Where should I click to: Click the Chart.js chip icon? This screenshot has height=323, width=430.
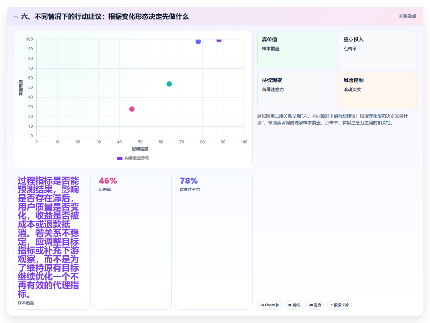point(262,305)
